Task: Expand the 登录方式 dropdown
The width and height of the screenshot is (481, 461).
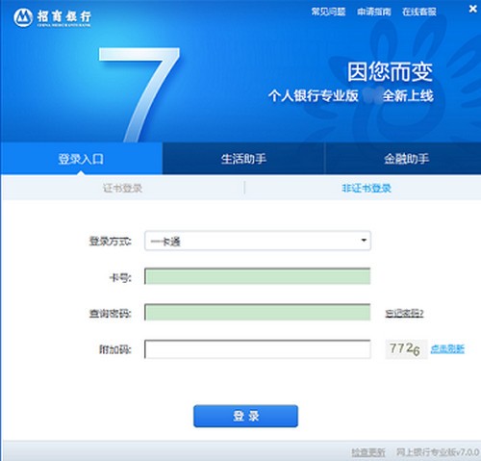Action: tap(258, 241)
